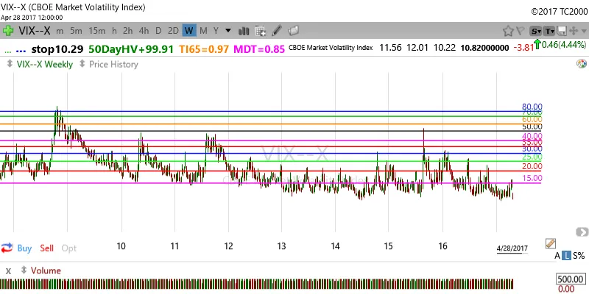Click the add indicator grid-plus icon
589x294 pixels.
261,31
